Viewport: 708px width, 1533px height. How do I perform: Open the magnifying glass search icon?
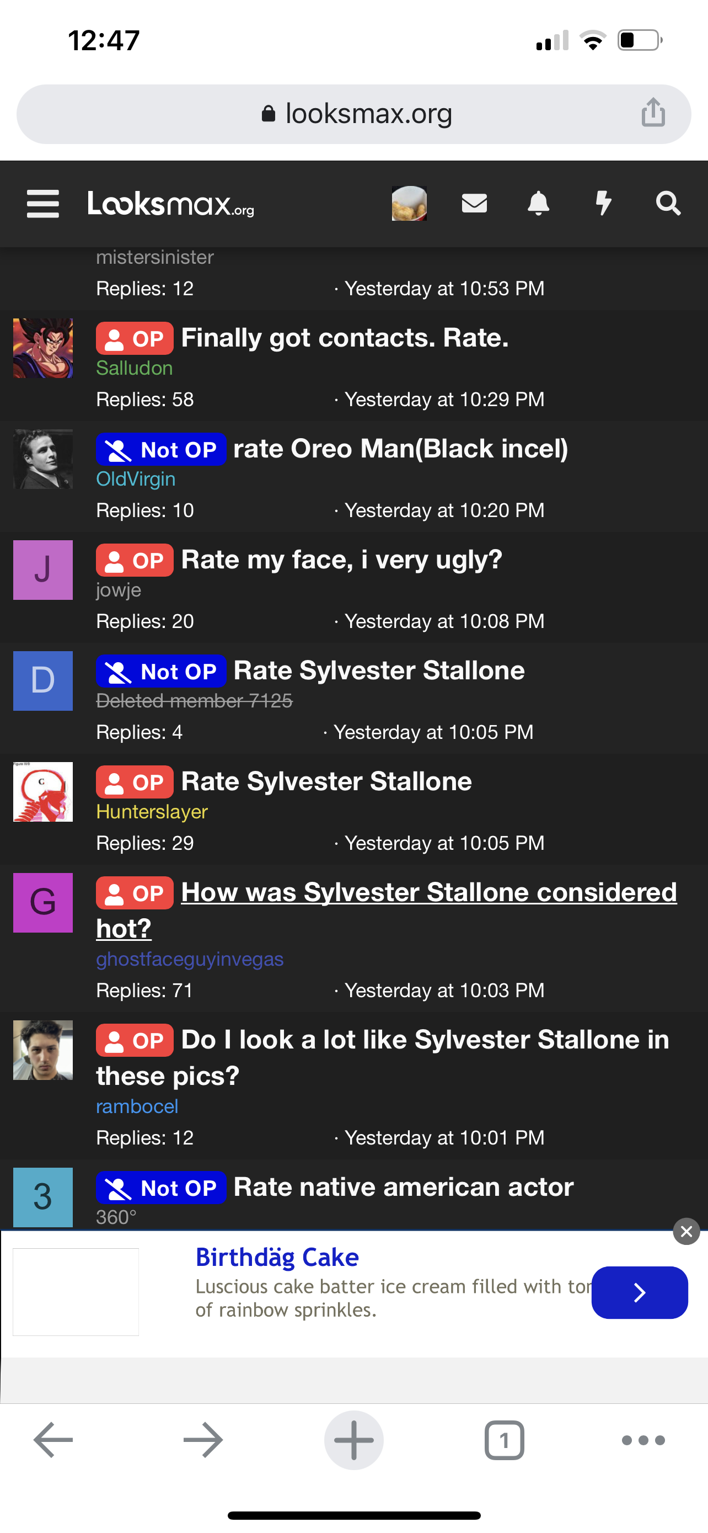tap(668, 204)
